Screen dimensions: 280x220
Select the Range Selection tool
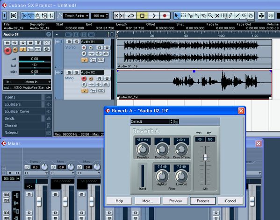pyautogui.click(x=183, y=16)
